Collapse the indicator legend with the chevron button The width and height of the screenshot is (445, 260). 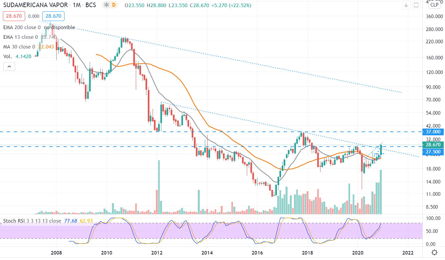(9, 67)
